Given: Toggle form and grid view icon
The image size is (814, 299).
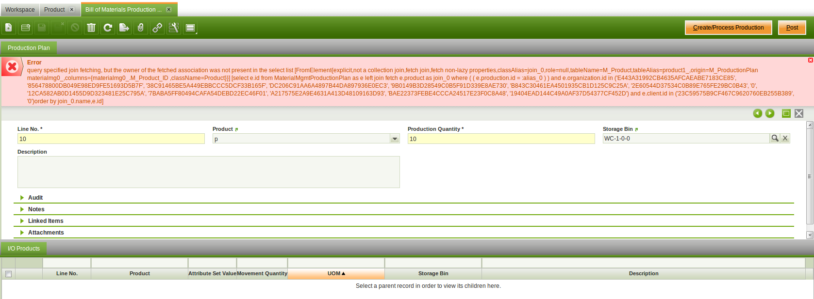Looking at the screenshot, I should (190, 28).
